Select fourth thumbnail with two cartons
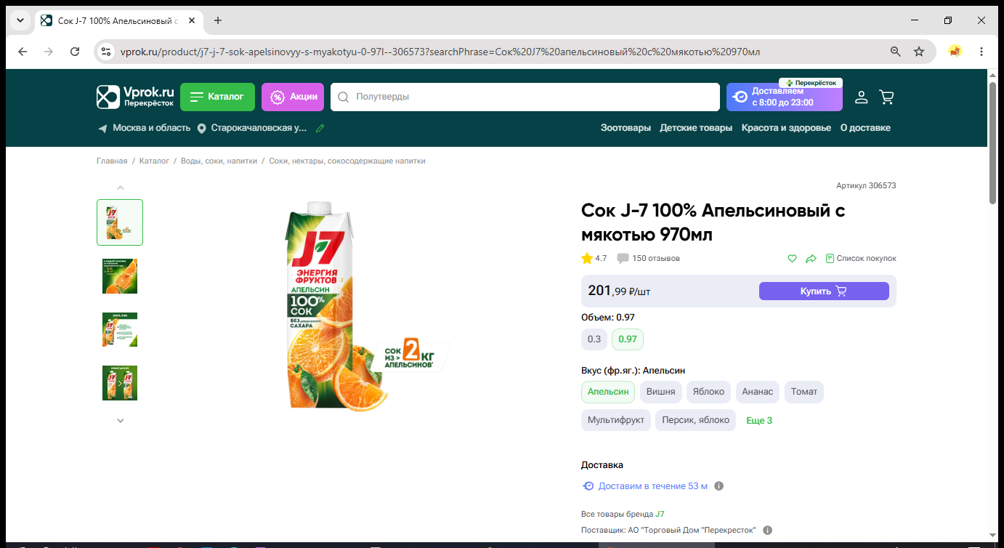This screenshot has height=548, width=1004. click(120, 383)
